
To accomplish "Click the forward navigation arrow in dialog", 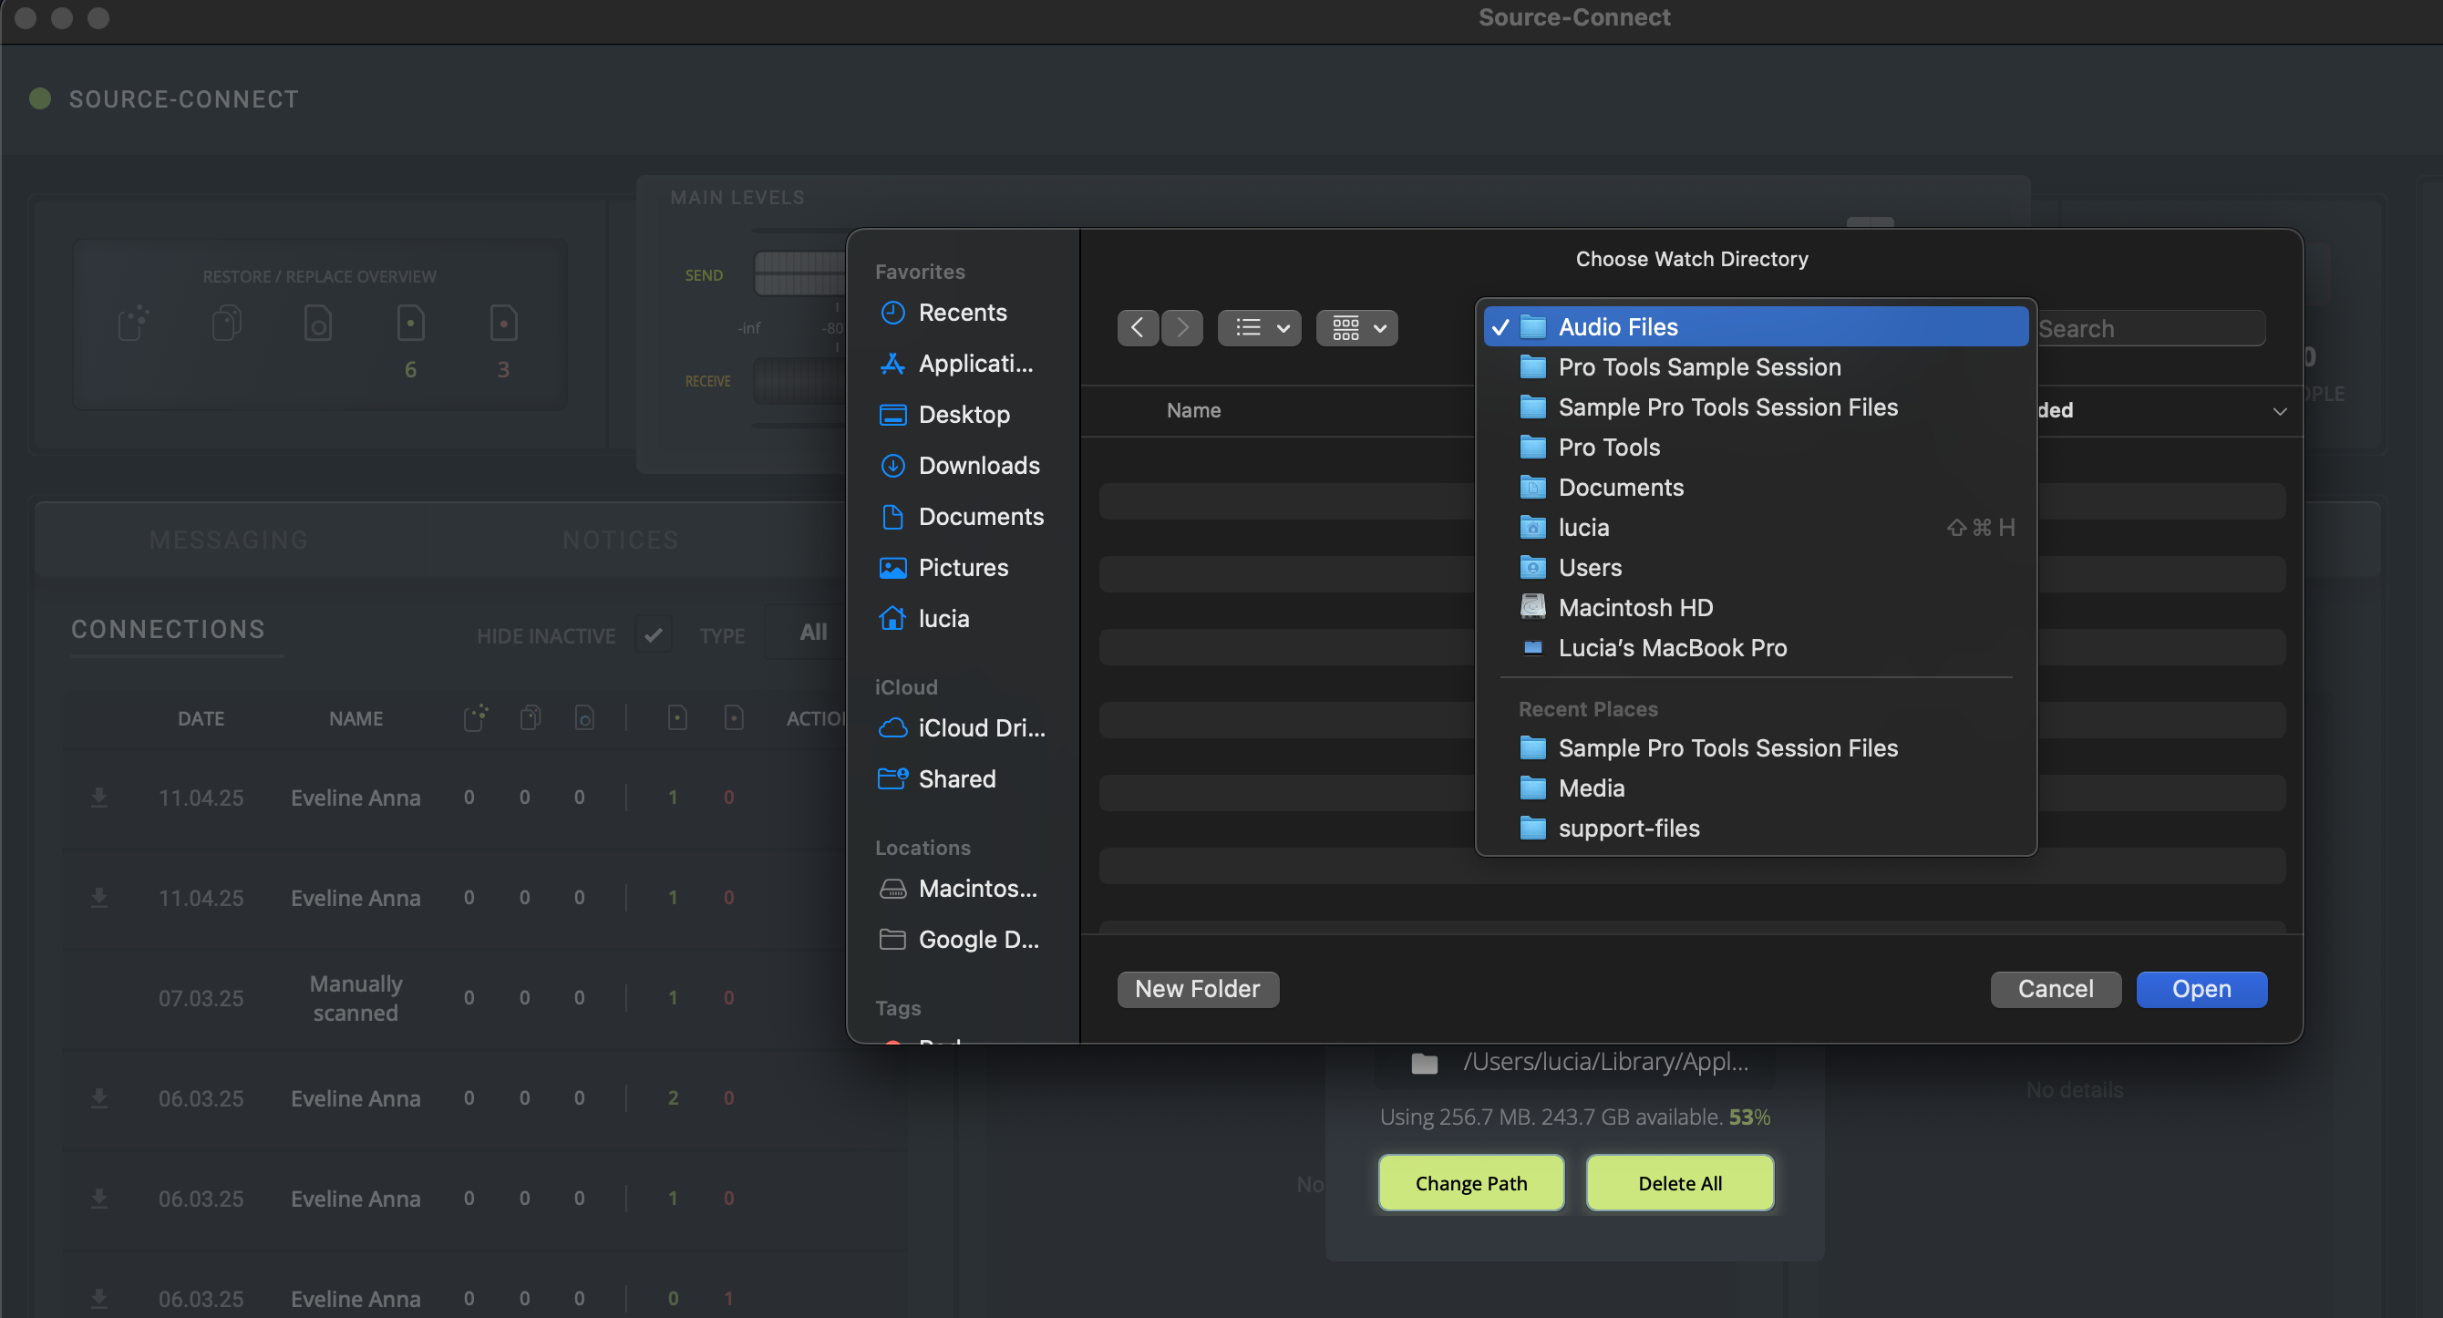I will click(x=1181, y=328).
